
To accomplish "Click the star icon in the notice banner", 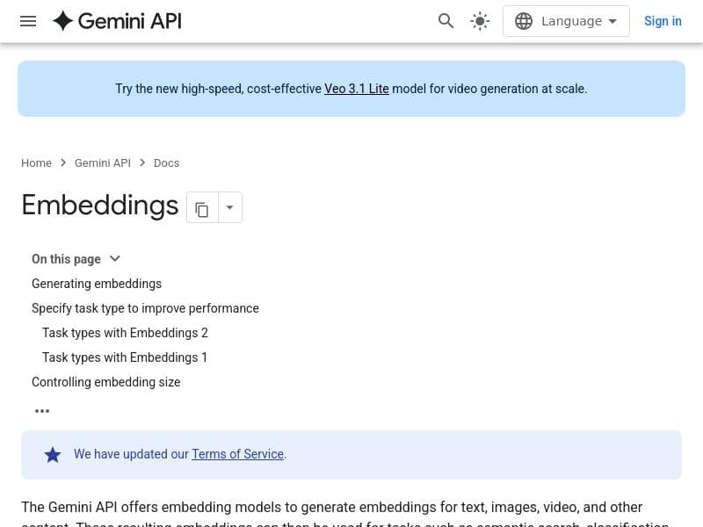I will point(53,454).
